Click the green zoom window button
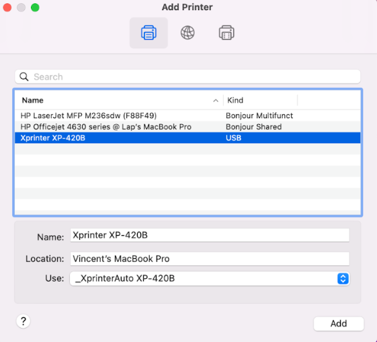This screenshot has height=342, width=377. [x=35, y=7]
